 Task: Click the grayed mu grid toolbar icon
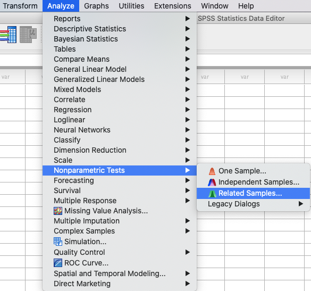(x=28, y=35)
